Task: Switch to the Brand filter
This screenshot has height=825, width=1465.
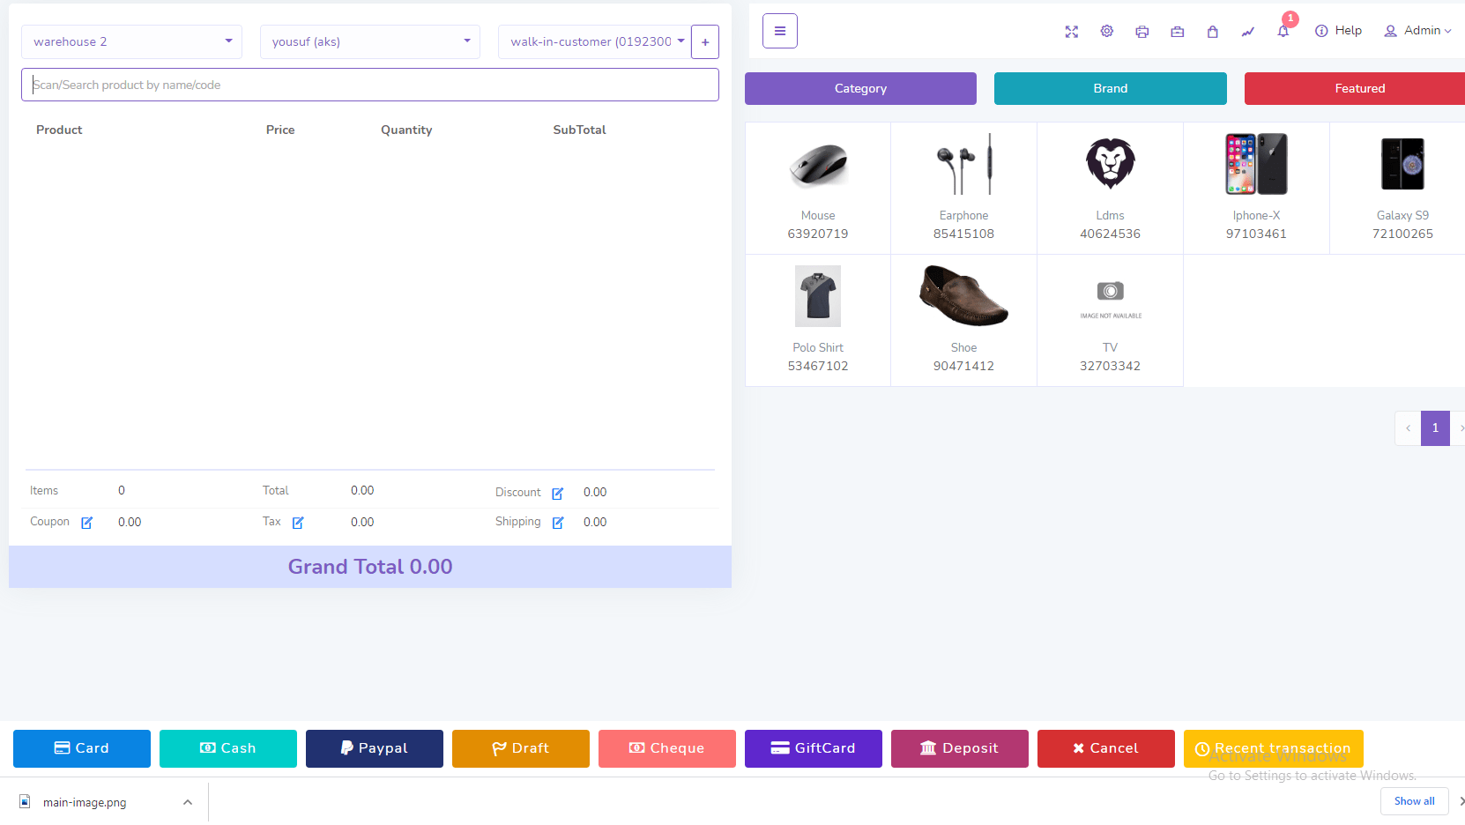Action: [x=1110, y=88]
